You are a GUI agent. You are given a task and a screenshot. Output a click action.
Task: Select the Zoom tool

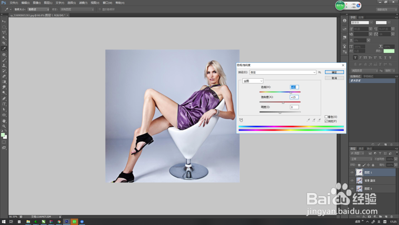click(x=4, y=126)
